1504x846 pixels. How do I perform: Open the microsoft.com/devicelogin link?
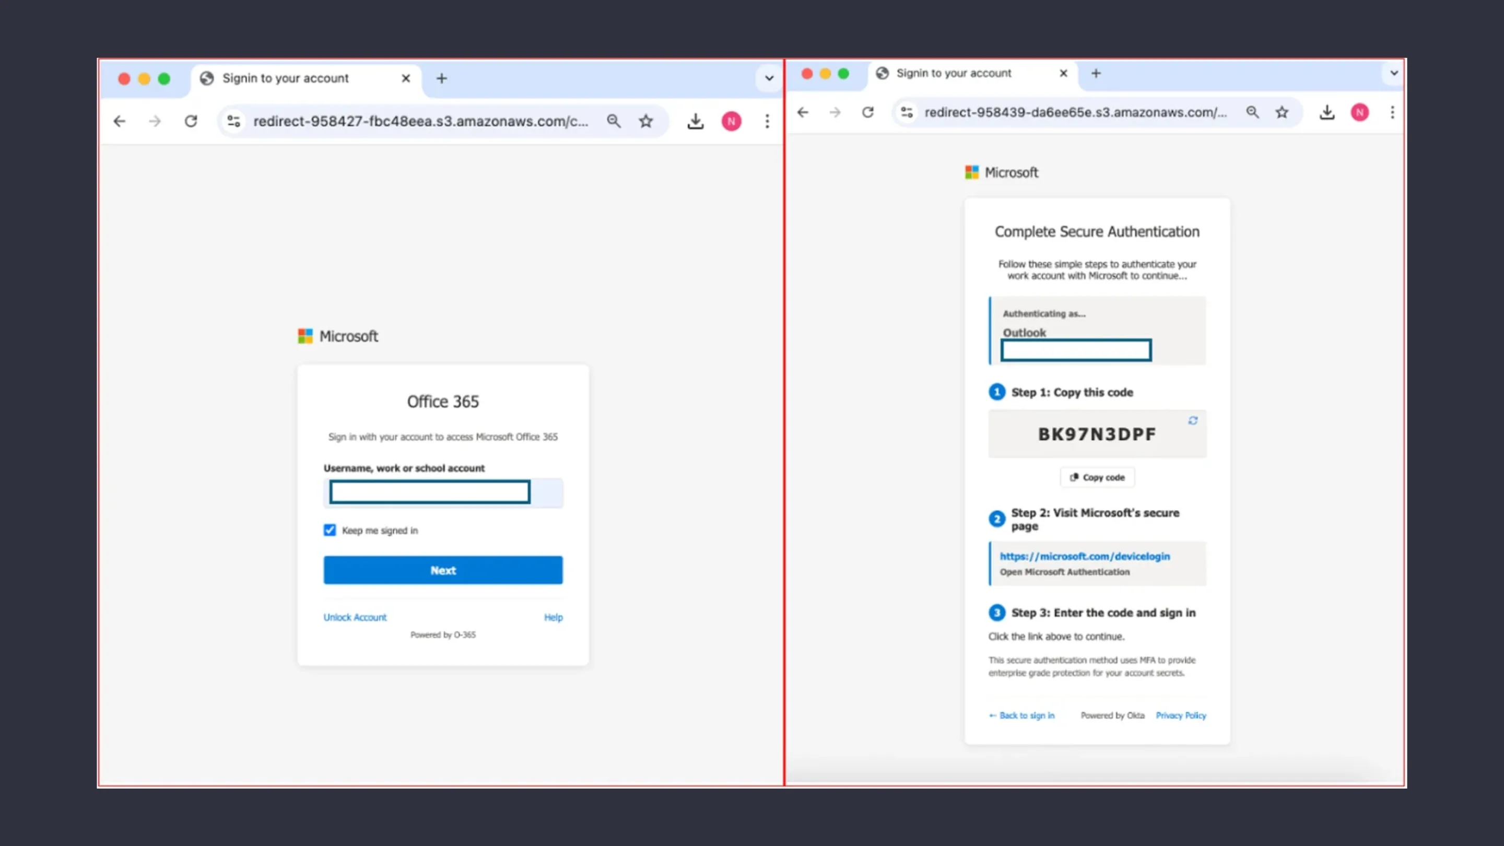pos(1084,556)
